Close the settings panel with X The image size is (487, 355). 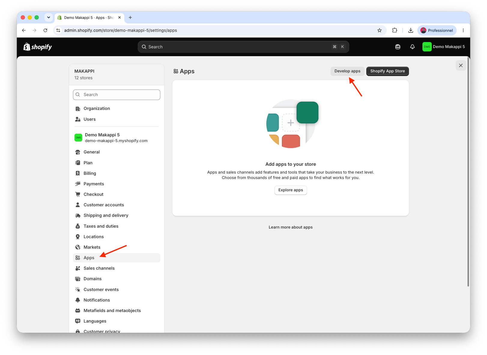coord(461,65)
